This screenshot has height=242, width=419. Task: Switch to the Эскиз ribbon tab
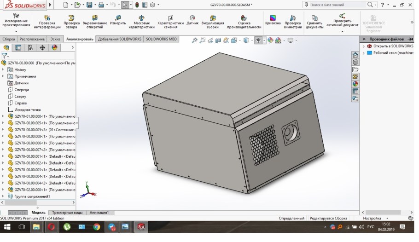[55, 39]
